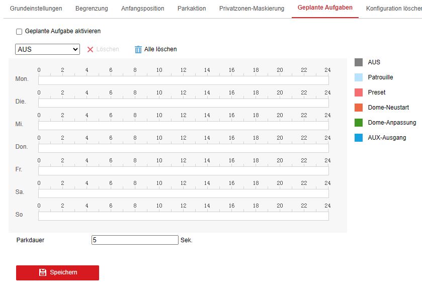Click the Sunday schedule timeline bar
The image size is (422, 294).
(183, 216)
